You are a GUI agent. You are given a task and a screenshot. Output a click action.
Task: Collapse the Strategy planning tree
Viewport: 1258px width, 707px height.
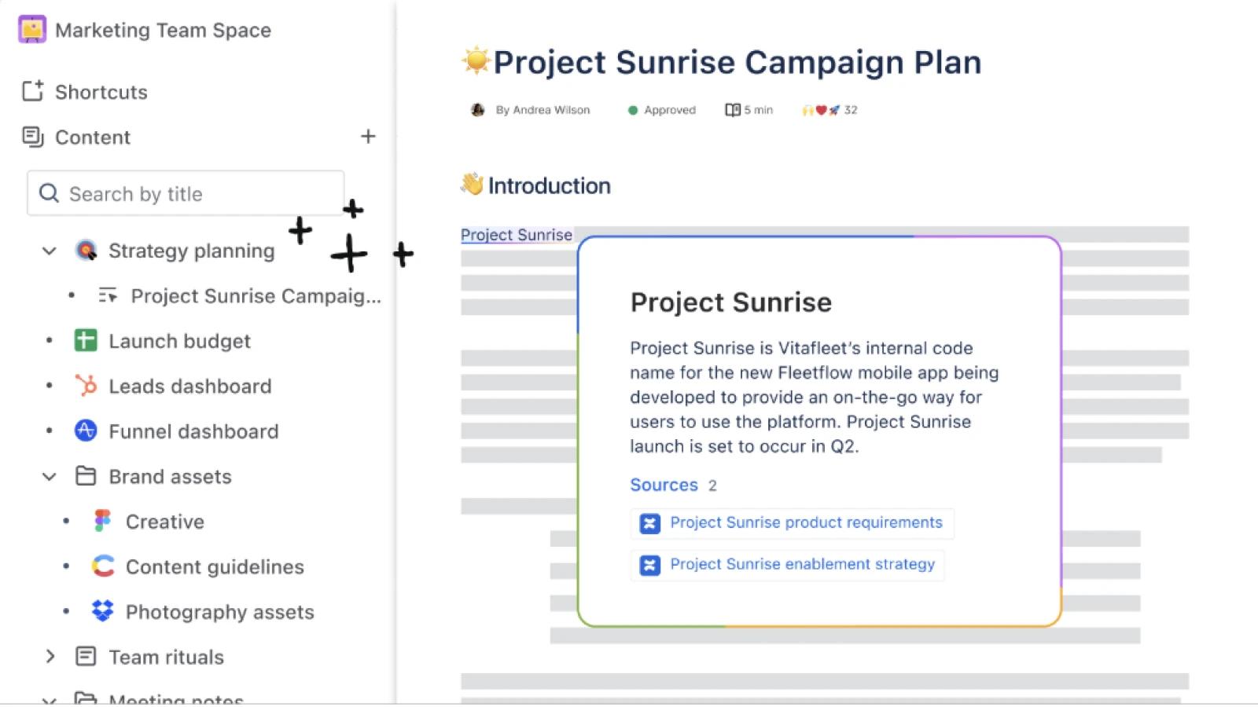click(x=49, y=251)
